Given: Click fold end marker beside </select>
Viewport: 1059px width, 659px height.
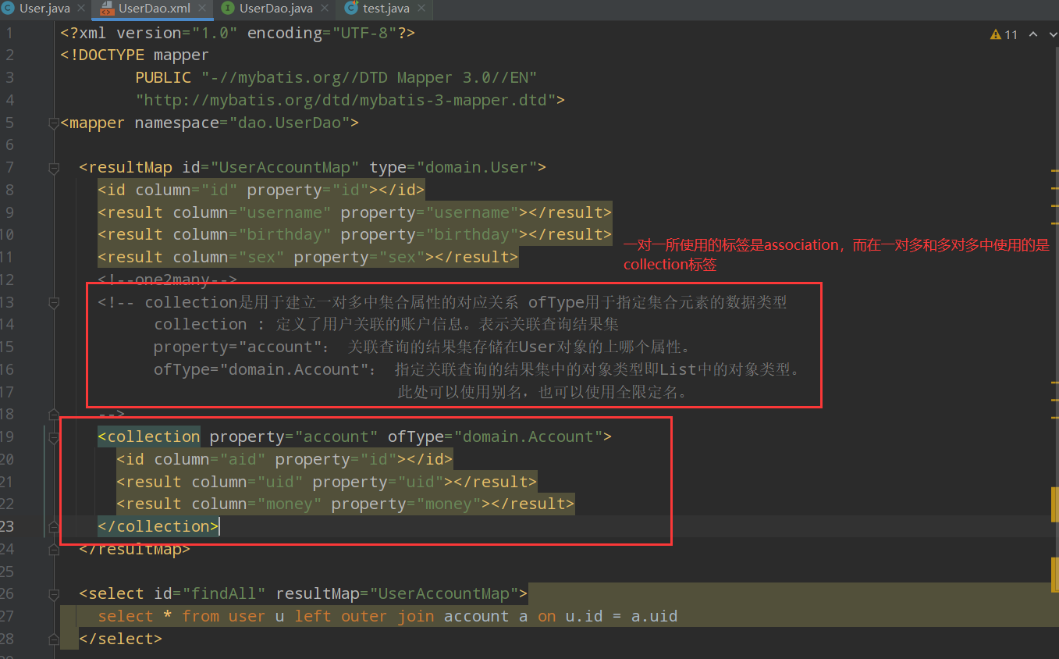Looking at the screenshot, I should (54, 639).
